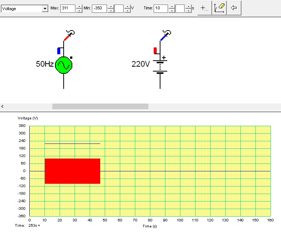Screen dimensions: 281x235
Task: Click the -120 label on voltage axis
Action: click(21, 186)
